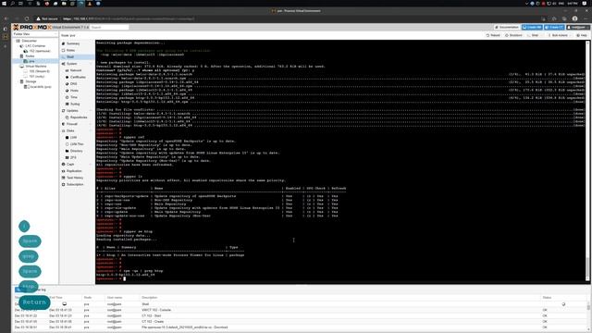Collapse the Updates section arrow

click(91, 111)
